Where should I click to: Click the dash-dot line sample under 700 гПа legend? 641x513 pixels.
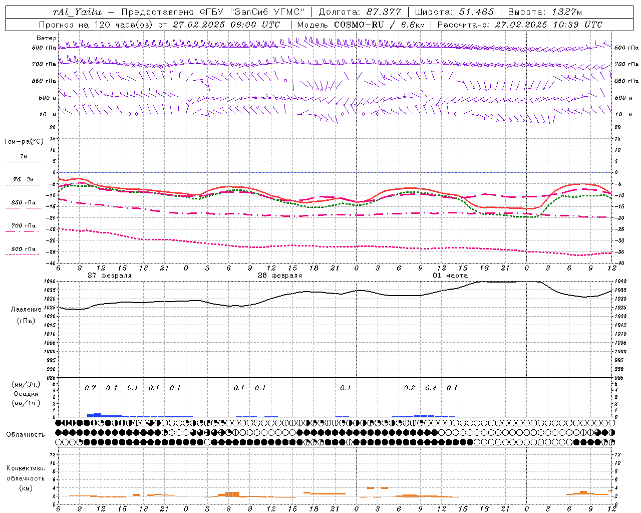22,231
